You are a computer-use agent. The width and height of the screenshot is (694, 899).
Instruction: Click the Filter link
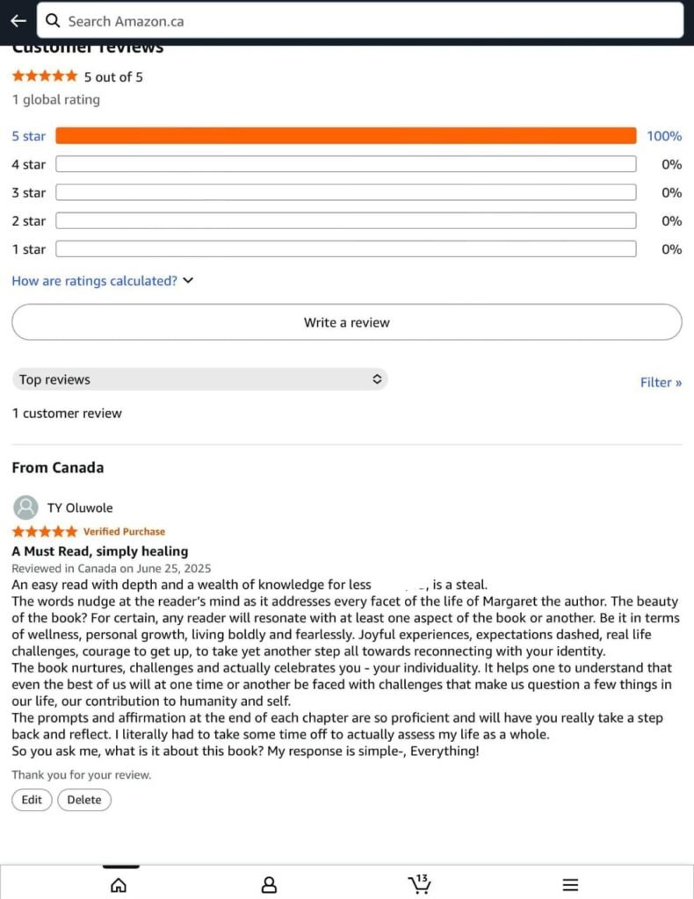[661, 382]
